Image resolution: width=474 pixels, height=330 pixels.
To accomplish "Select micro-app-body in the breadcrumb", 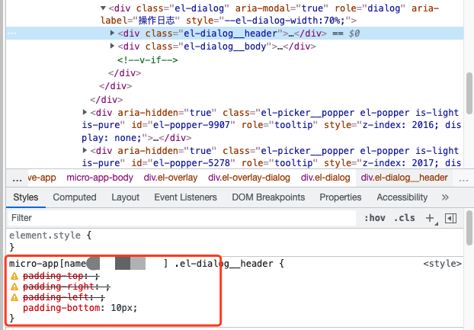I will click(x=100, y=178).
